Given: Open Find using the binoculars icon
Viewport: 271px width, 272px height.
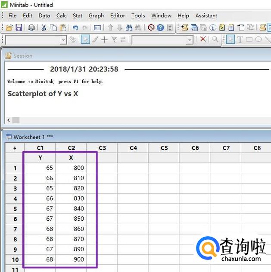Looking at the screenshot, I should [x=129, y=28].
